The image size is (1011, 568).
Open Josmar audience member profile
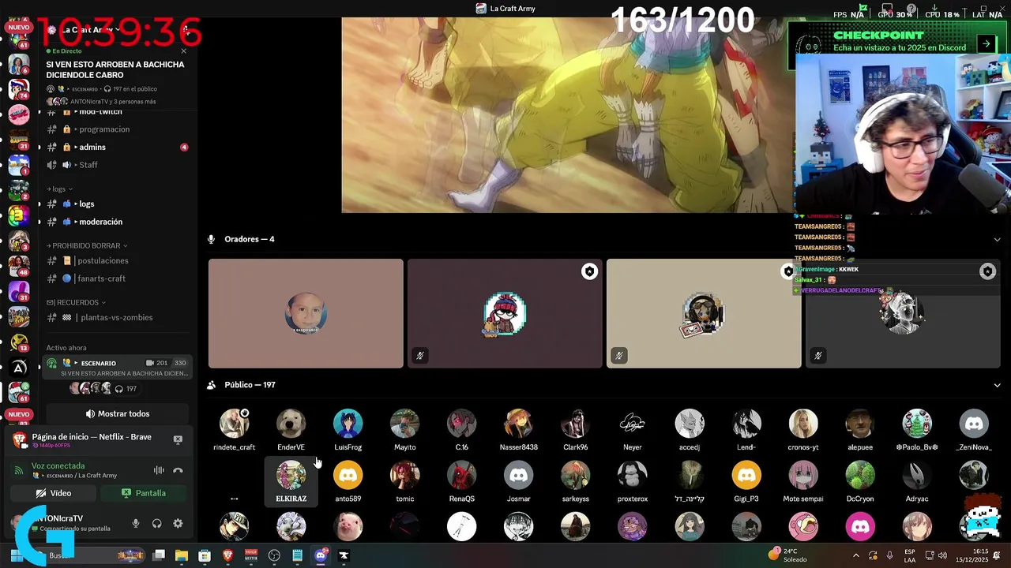point(518,482)
